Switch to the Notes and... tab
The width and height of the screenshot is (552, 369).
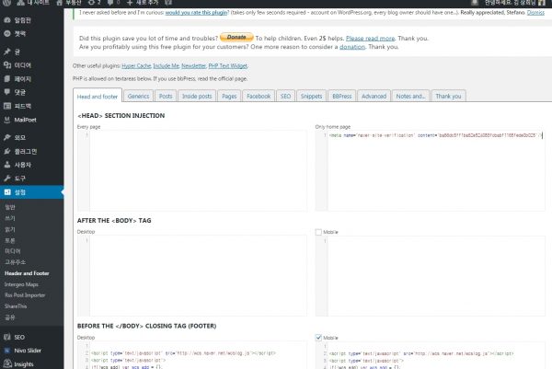coord(410,96)
